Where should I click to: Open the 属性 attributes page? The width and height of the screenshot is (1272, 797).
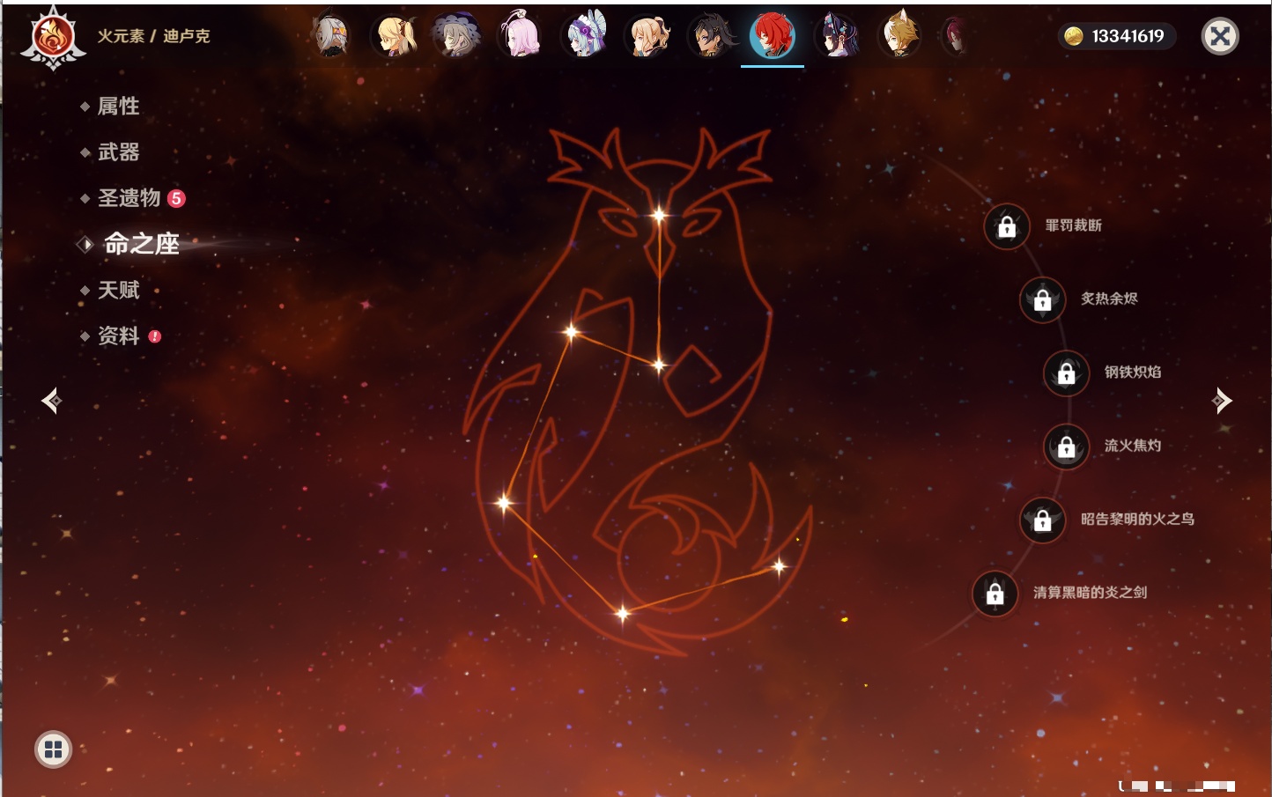pos(118,107)
